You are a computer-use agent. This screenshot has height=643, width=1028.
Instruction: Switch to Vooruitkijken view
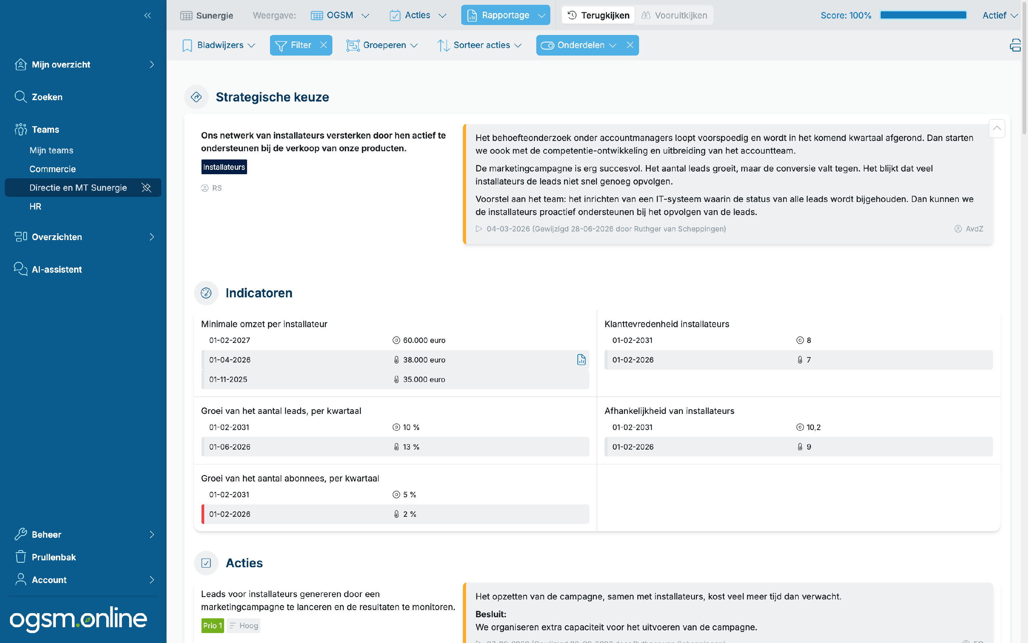674,15
